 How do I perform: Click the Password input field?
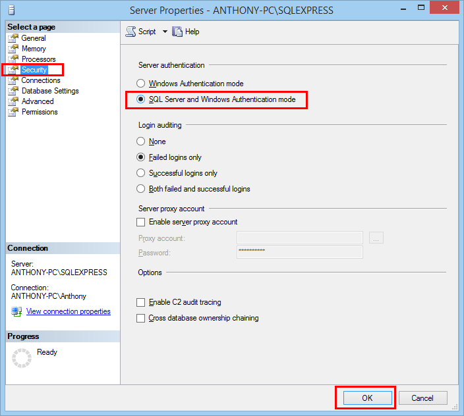(x=299, y=253)
